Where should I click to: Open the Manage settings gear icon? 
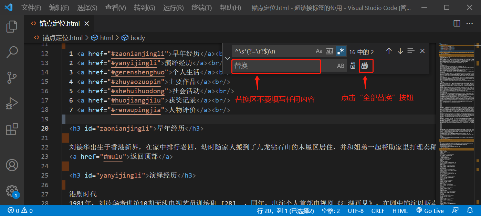coord(12,191)
